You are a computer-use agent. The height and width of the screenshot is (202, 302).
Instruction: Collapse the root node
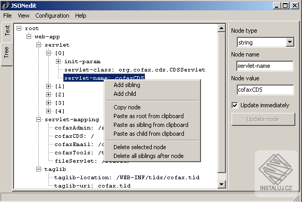pos(19,28)
